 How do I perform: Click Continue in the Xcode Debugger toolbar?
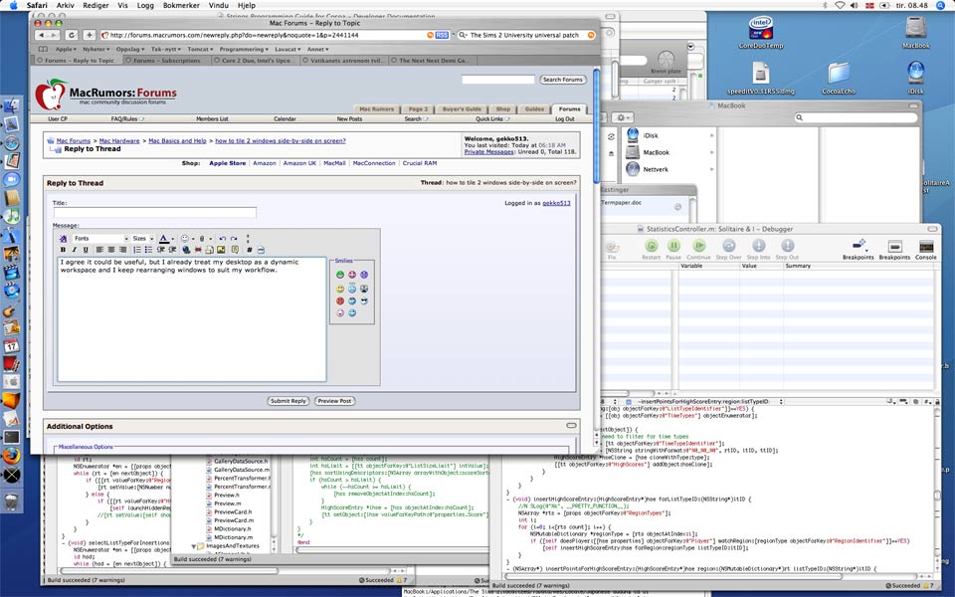click(x=698, y=249)
